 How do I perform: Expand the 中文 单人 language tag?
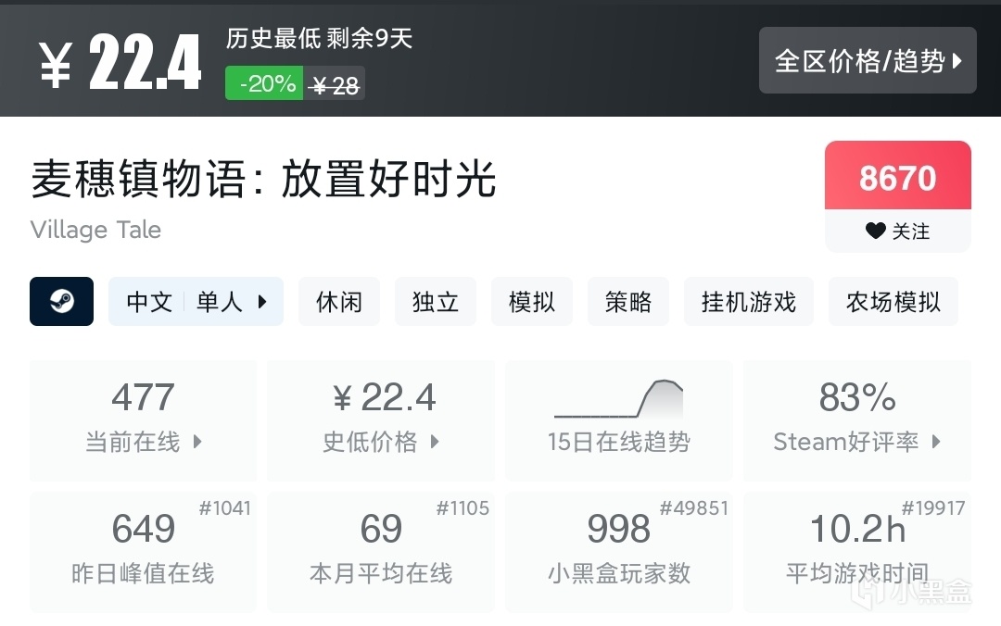click(x=196, y=301)
